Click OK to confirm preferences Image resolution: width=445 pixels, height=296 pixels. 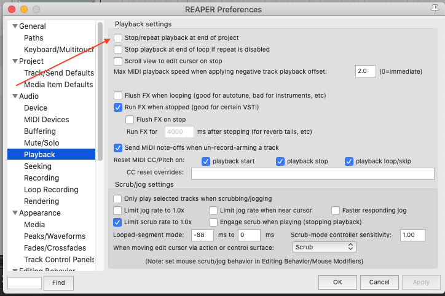point(337,282)
